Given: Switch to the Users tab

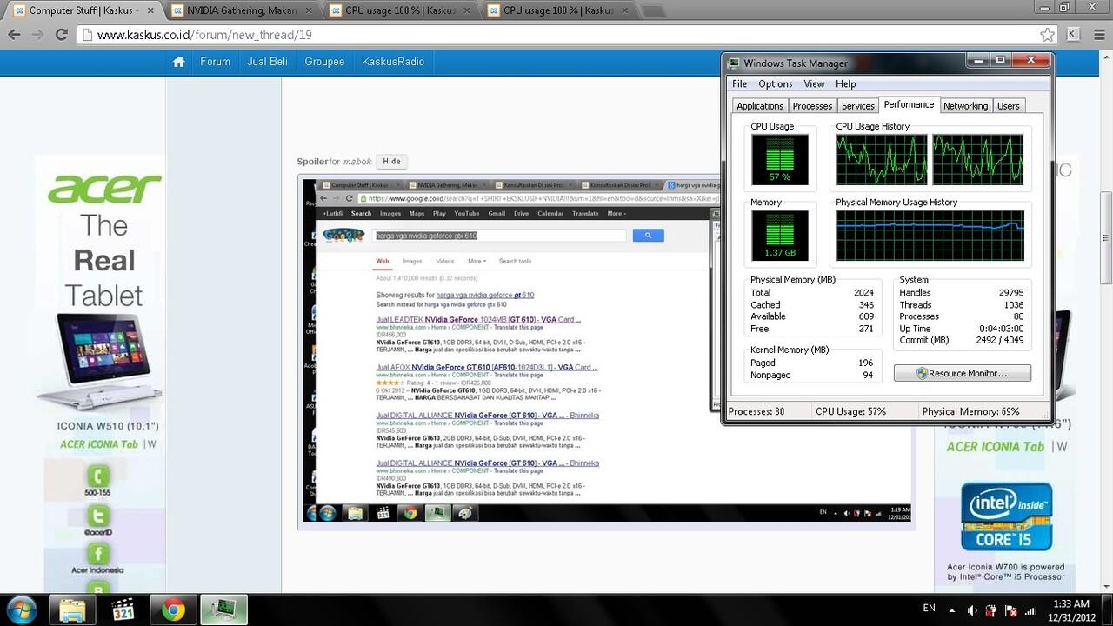Looking at the screenshot, I should [x=1008, y=106].
